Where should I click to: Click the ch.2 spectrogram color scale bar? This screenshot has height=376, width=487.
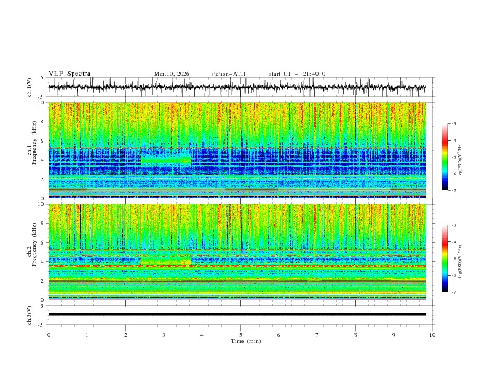click(445, 259)
